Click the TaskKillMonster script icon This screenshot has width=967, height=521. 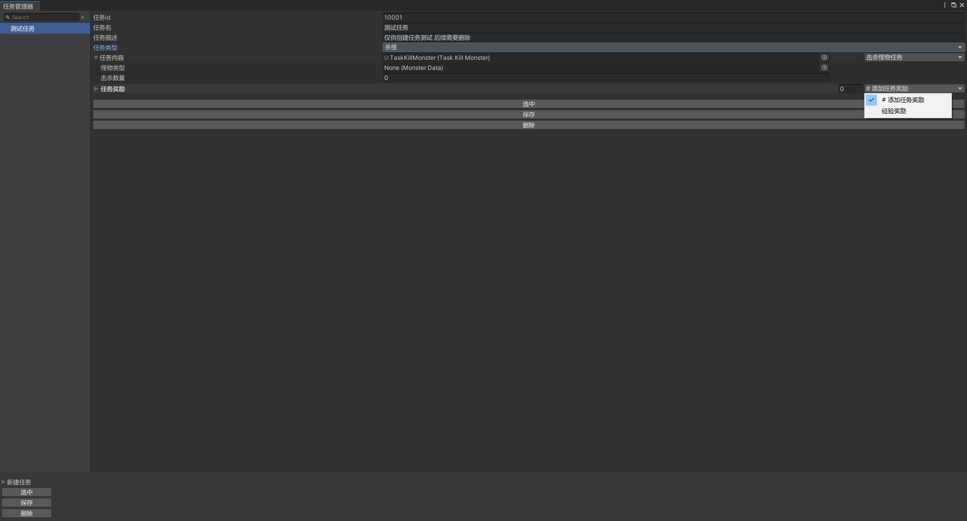[x=386, y=58]
